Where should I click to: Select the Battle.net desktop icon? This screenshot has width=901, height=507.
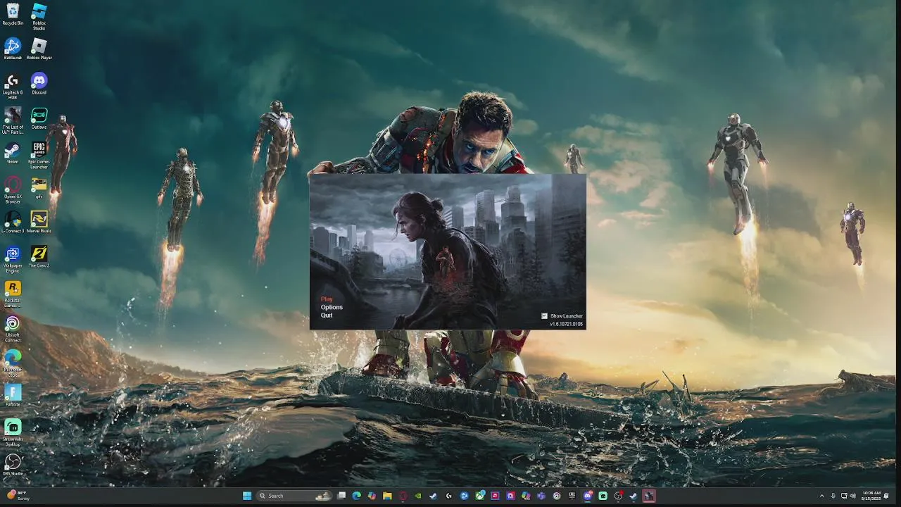pos(13,49)
